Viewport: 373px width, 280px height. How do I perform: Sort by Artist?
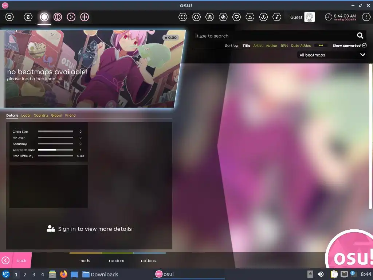(x=258, y=46)
